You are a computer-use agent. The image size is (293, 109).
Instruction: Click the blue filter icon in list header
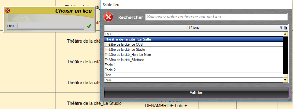coord(281,28)
